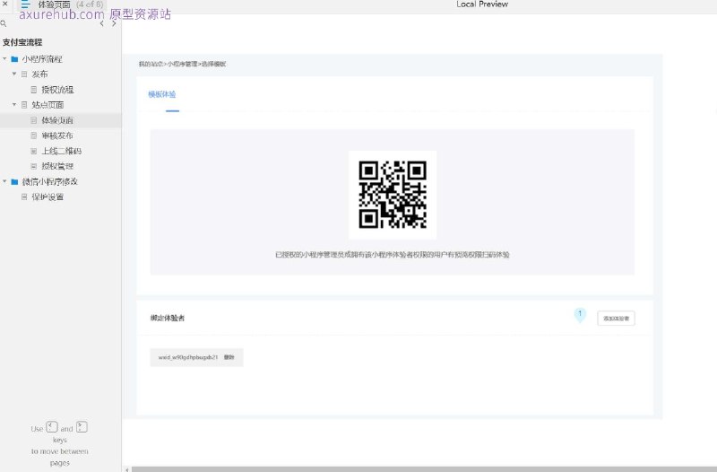Collapse the 小程序流程 folder arrow
Image resolution: width=717 pixels, height=472 pixels.
[x=4, y=58]
